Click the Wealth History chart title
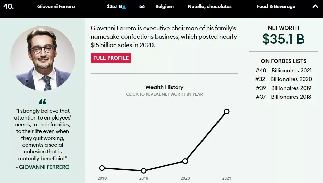The image size is (323, 183). pos(164,87)
